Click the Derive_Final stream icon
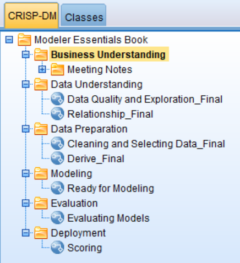Screen dimensions: 240x263 click(57, 158)
